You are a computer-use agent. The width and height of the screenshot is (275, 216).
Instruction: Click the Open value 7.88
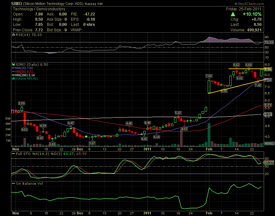click(x=39, y=14)
